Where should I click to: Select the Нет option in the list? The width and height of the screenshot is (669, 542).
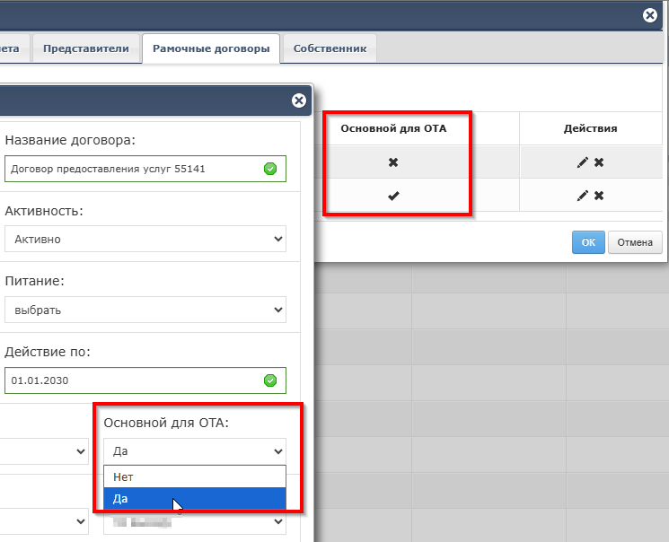195,477
